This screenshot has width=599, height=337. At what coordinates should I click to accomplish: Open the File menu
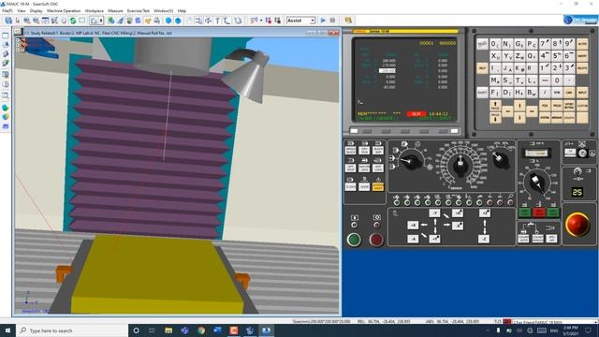click(x=7, y=10)
